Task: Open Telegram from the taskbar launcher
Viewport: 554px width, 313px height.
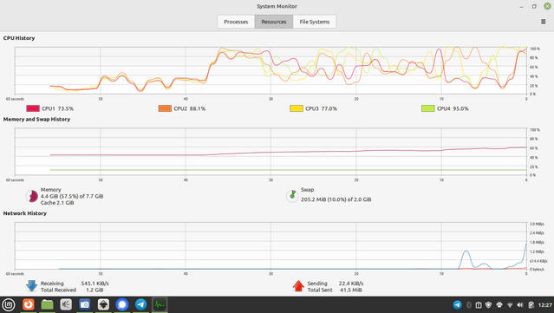Action: coord(140,304)
